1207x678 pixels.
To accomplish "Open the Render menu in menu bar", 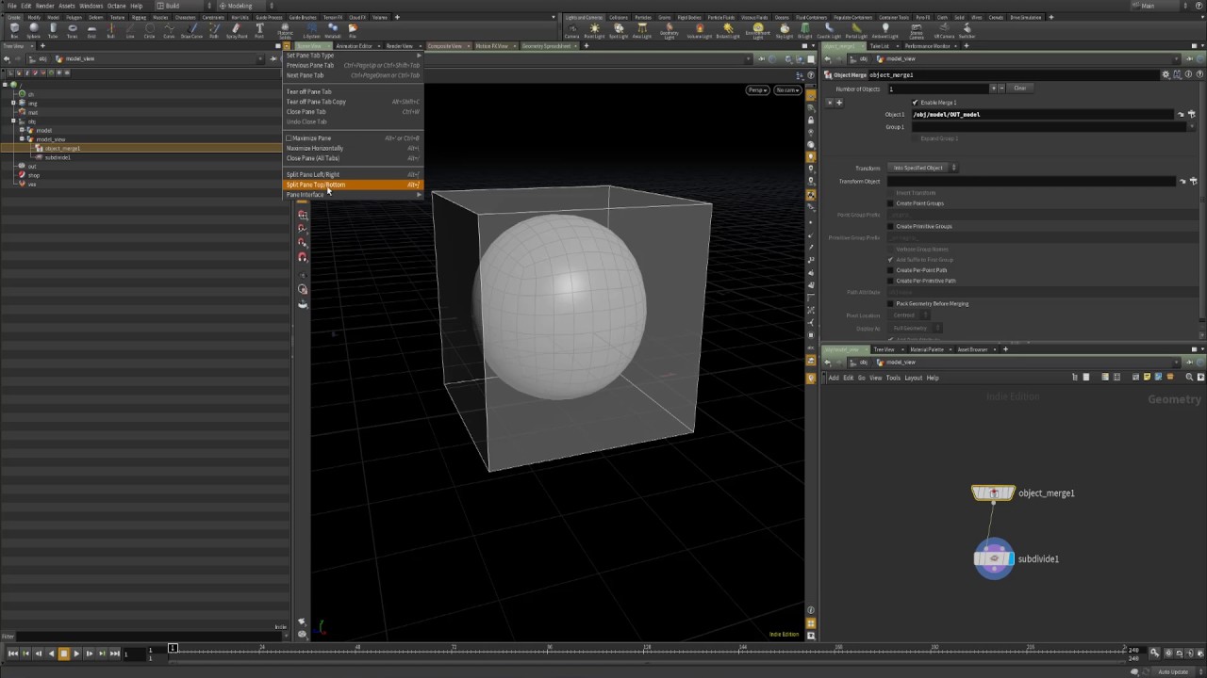I will [45, 6].
